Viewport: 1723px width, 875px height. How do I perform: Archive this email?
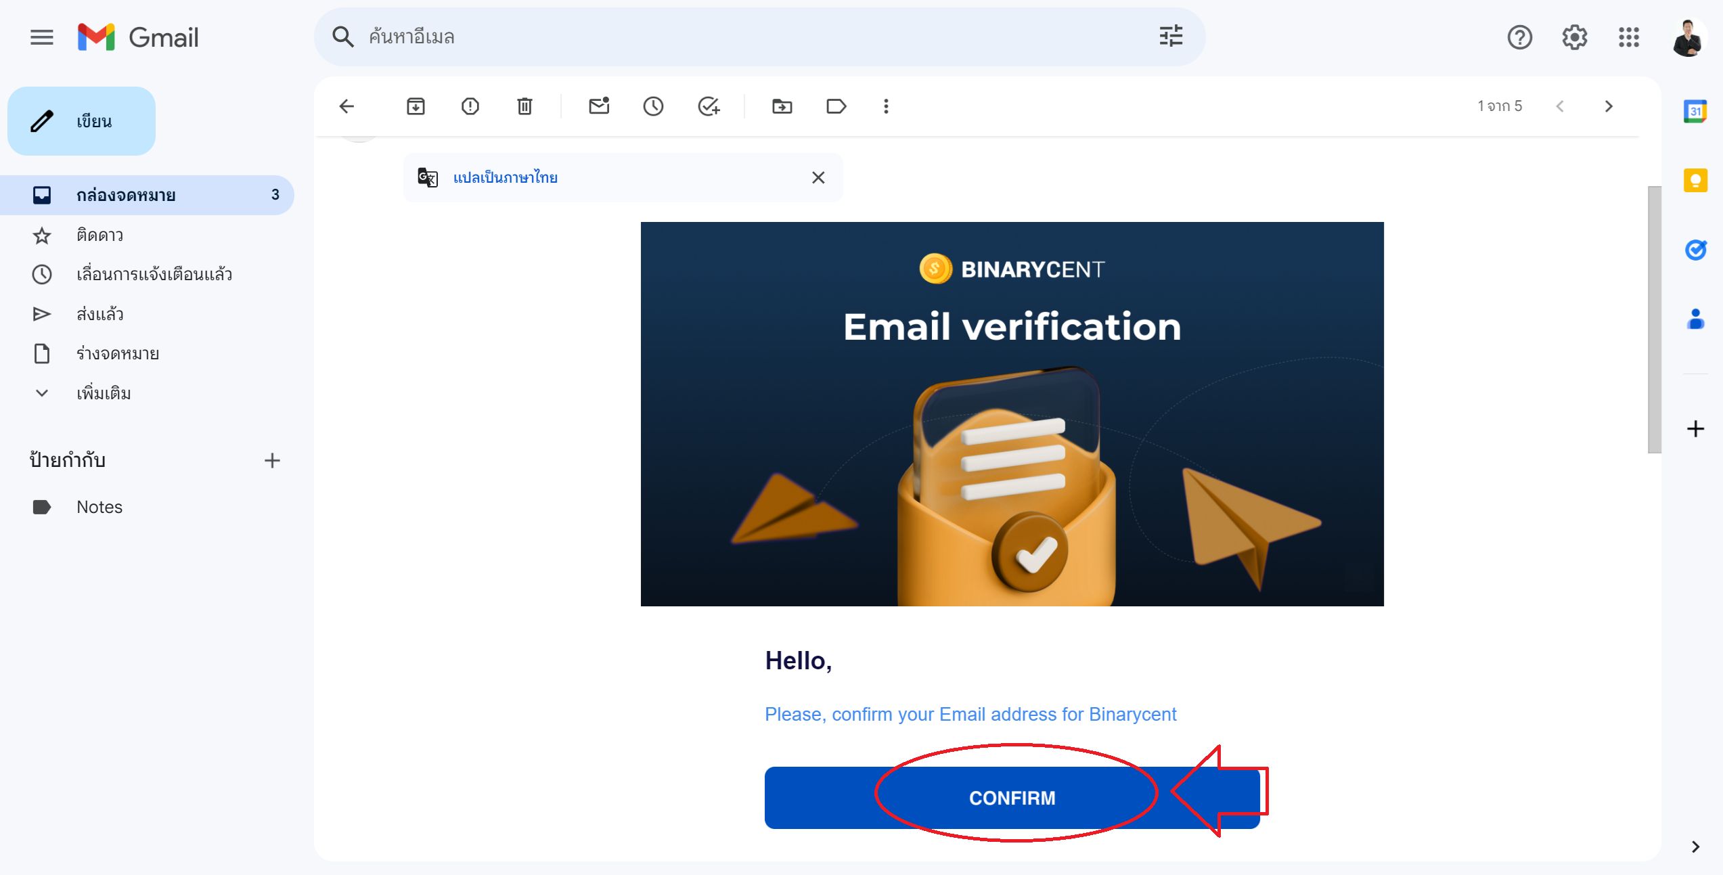[x=416, y=106]
